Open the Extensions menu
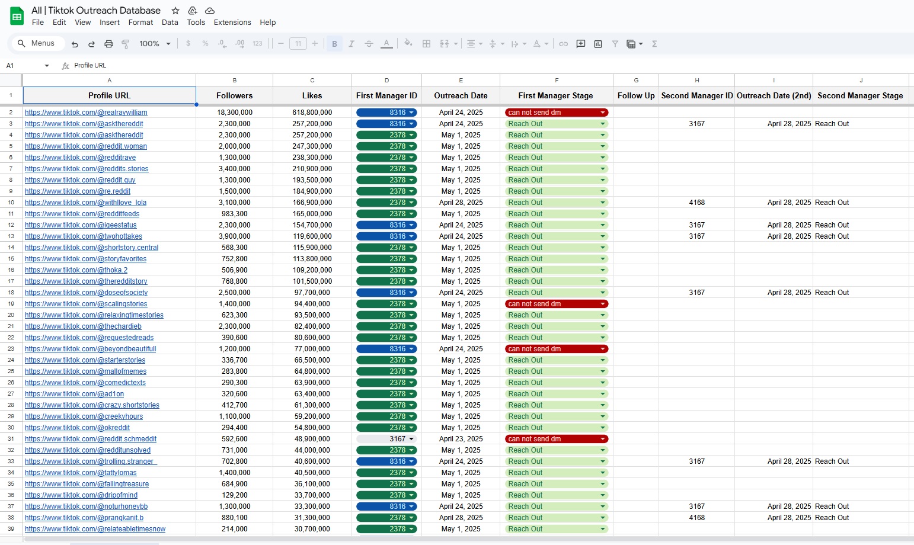 tap(232, 23)
